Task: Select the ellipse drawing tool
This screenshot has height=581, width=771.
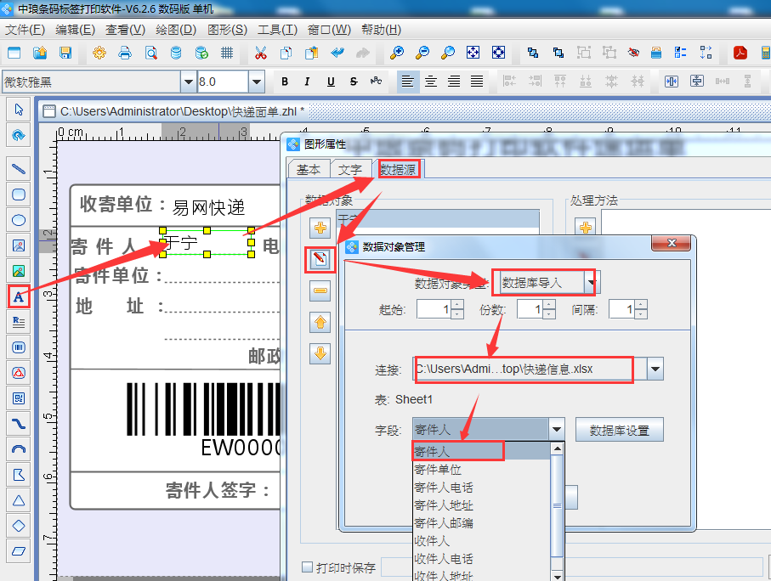Action: tap(18, 220)
